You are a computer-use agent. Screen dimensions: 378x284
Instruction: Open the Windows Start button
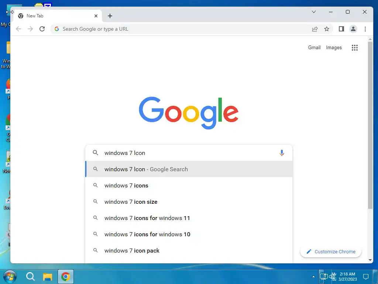[x=10, y=277]
